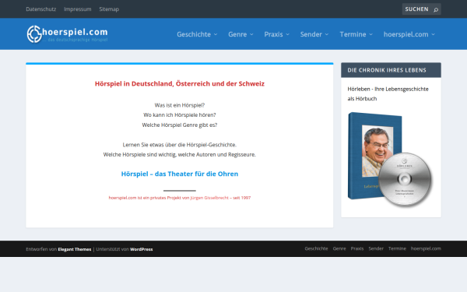Click the text 'Was ist ein Hörspiel?'
The width and height of the screenshot is (467, 292).
[180, 105]
